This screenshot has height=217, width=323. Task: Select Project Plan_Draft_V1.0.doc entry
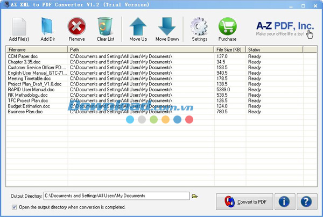[x=34, y=84]
